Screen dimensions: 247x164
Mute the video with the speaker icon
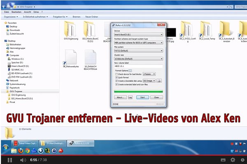23,160
